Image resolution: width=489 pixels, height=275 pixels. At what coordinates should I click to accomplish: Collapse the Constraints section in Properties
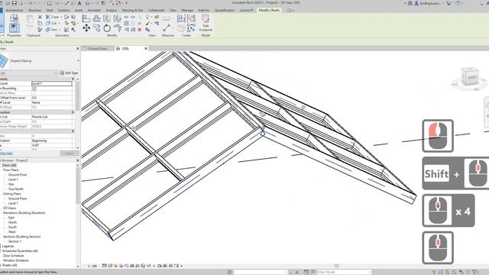[73, 79]
